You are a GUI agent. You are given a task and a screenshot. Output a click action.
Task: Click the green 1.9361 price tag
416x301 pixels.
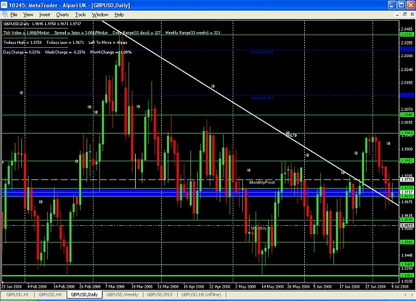coord(407,276)
